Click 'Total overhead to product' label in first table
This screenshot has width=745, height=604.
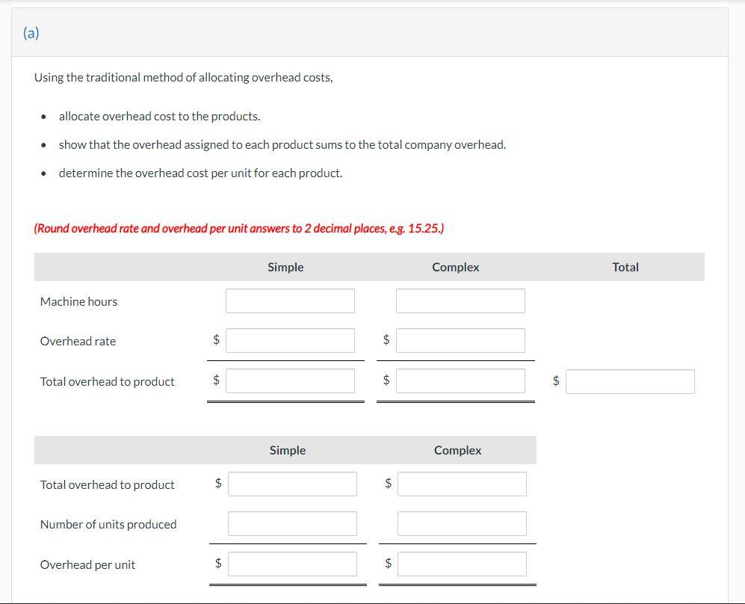pyautogui.click(x=108, y=381)
